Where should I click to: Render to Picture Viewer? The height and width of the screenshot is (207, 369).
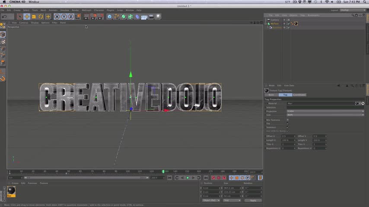click(93, 17)
